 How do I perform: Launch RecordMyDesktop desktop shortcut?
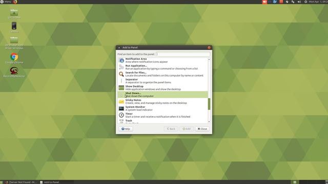14,71
